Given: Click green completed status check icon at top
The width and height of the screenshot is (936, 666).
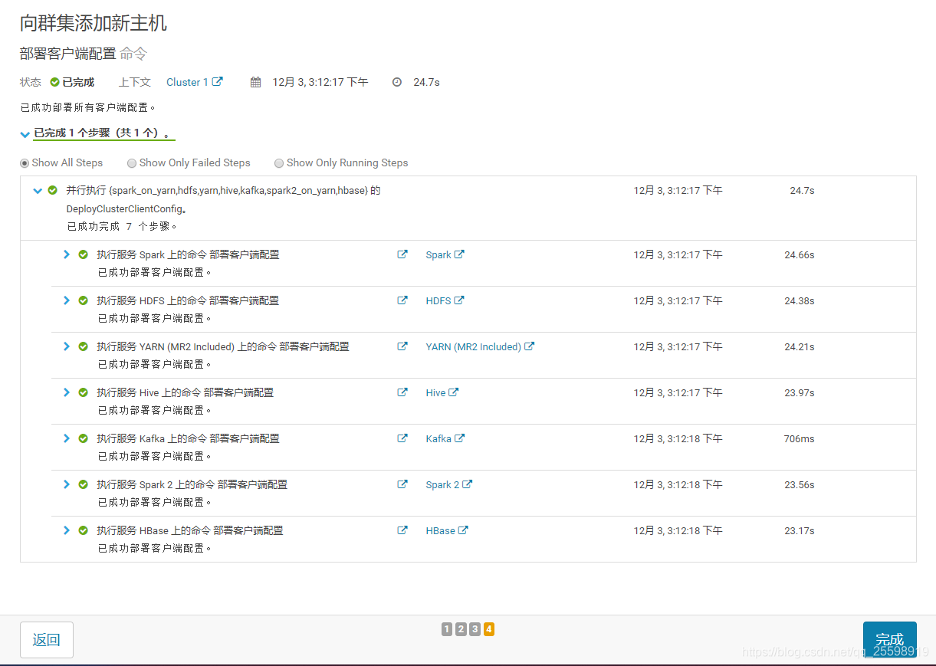Looking at the screenshot, I should pyautogui.click(x=54, y=82).
